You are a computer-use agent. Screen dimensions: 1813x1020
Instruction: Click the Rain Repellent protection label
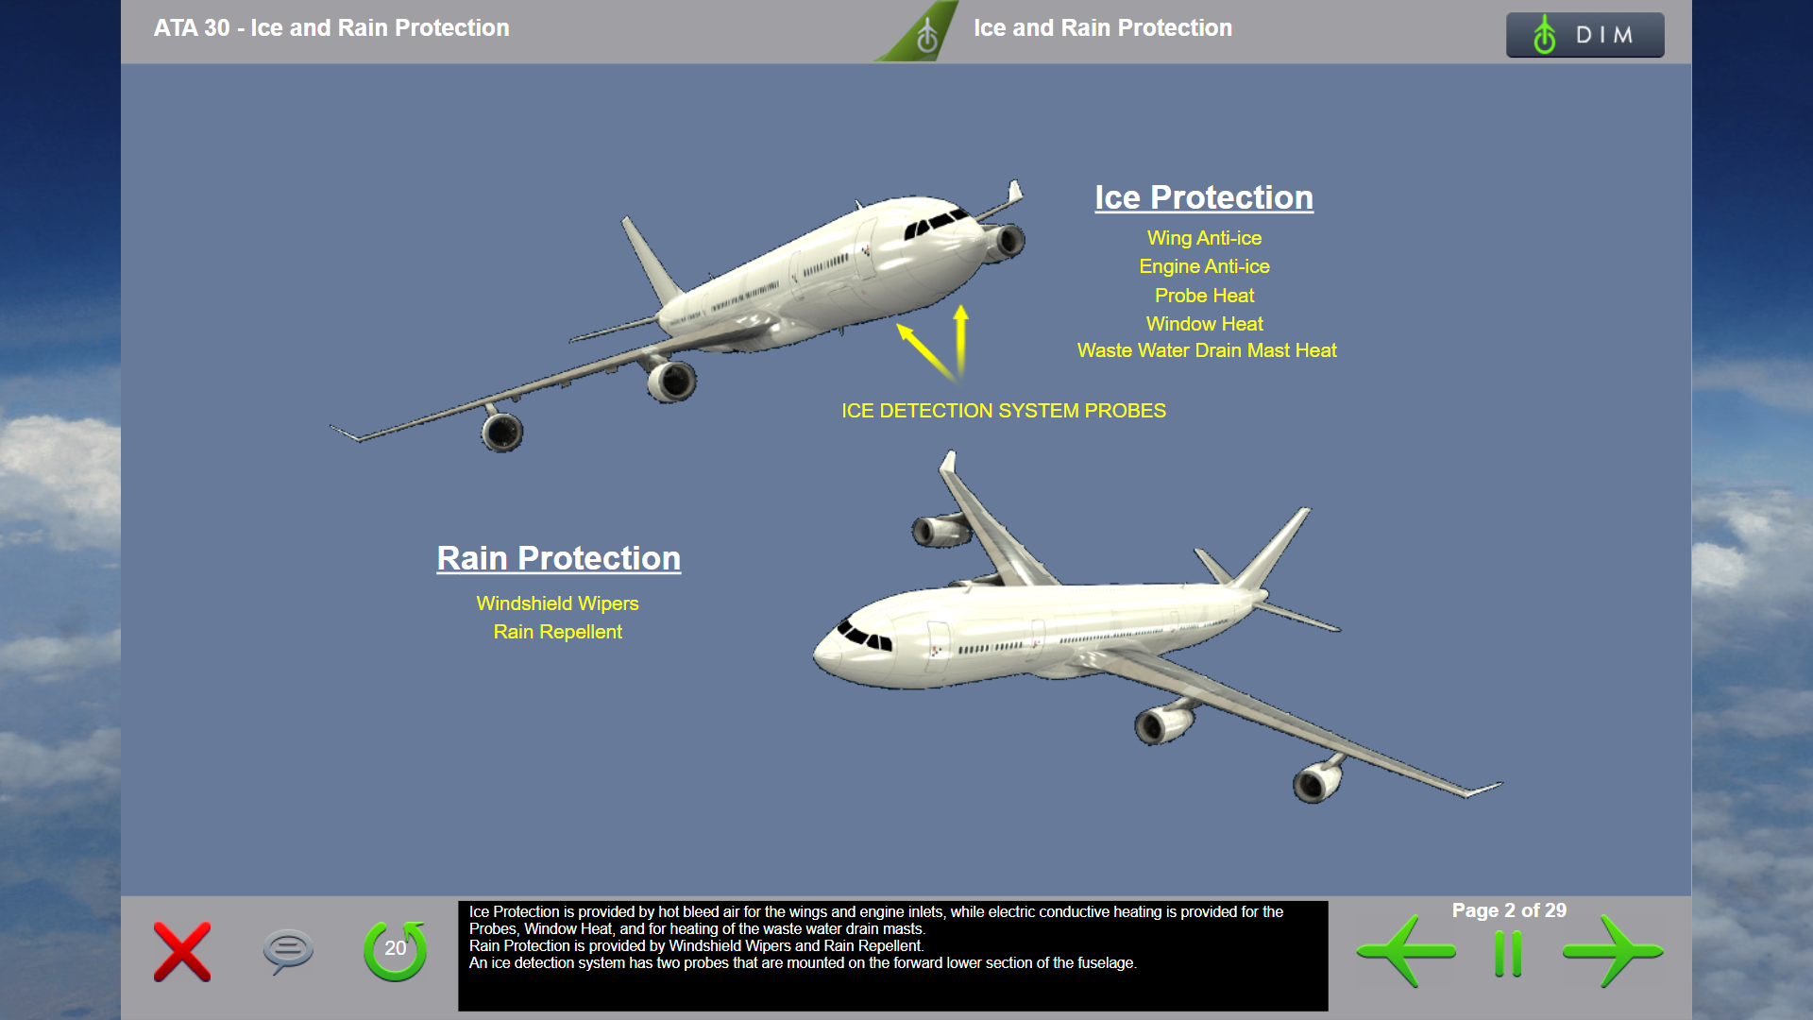[x=559, y=632]
